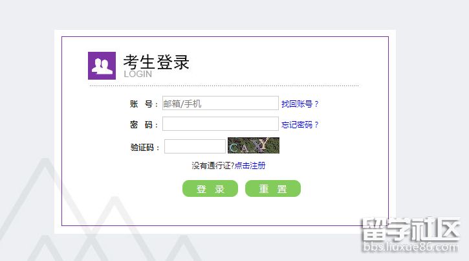This screenshot has height=261, width=469.
Task: Refresh the captcha verification image
Action: click(x=253, y=146)
